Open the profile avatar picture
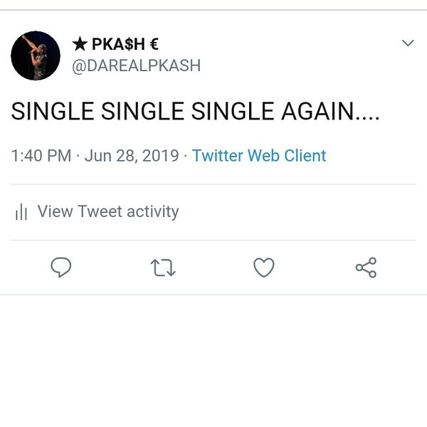Viewport: 427px width, 427px height. click(36, 56)
